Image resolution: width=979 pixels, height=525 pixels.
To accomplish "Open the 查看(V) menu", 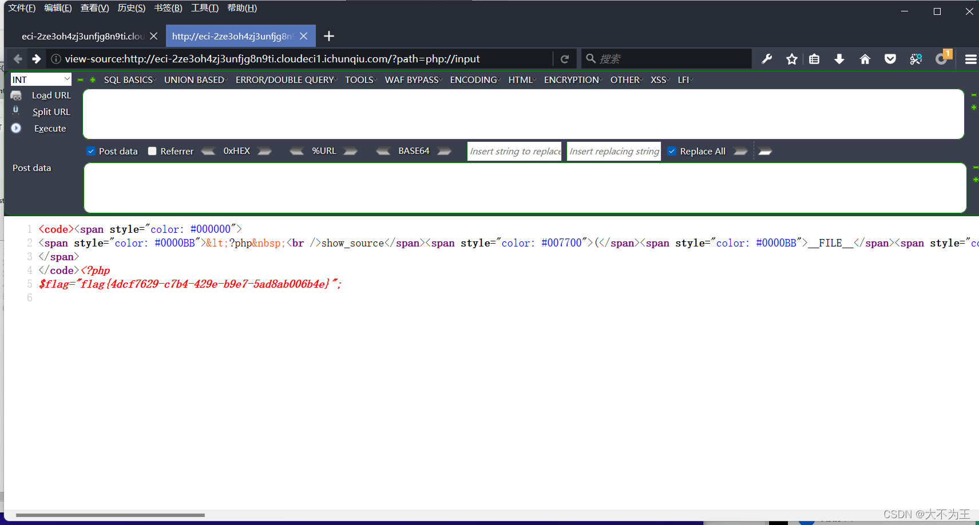I will pyautogui.click(x=94, y=8).
